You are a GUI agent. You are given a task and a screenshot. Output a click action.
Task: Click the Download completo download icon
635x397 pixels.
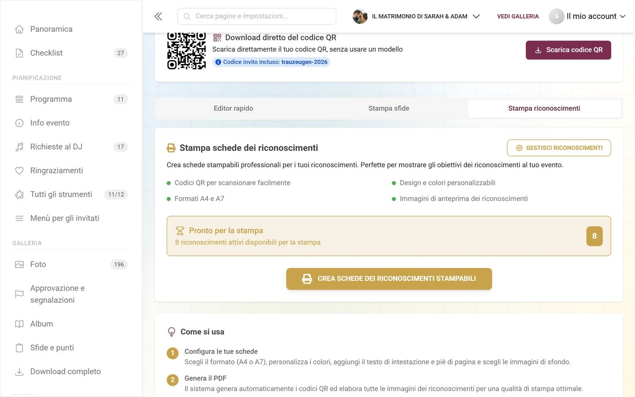[x=19, y=372]
